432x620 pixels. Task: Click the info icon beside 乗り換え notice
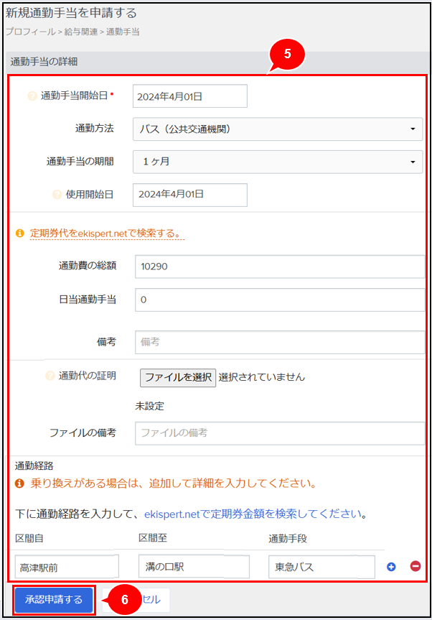pyautogui.click(x=20, y=483)
